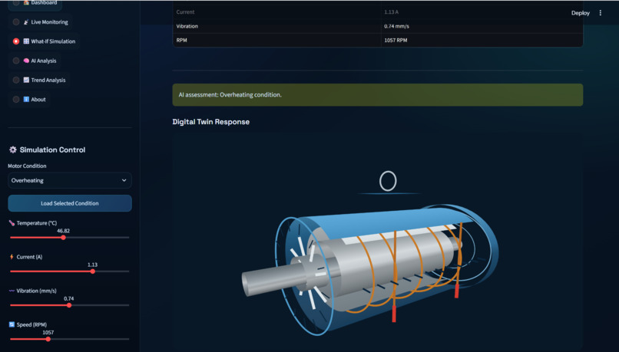
Task: Click the Trend Analysis chart icon
Action: pyautogui.click(x=26, y=80)
